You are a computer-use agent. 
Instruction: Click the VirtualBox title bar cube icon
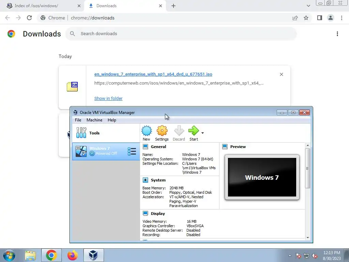tap(75, 113)
